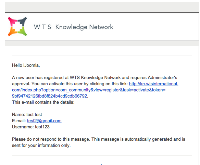
Task: Click the 'Please do not respond' notice paragraph
Action: (99, 142)
